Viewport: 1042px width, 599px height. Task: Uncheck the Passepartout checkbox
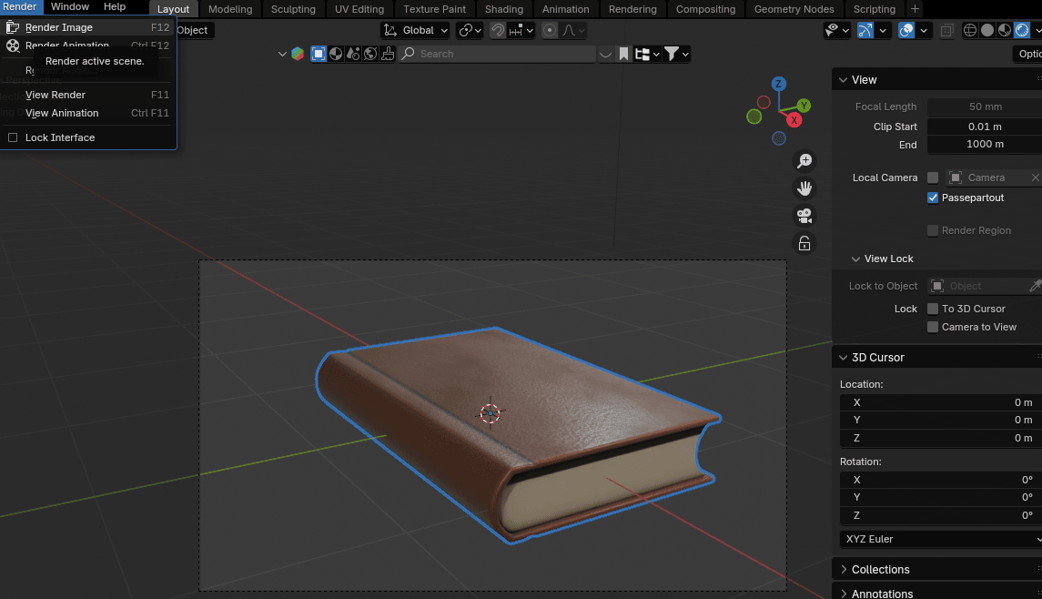[933, 198]
